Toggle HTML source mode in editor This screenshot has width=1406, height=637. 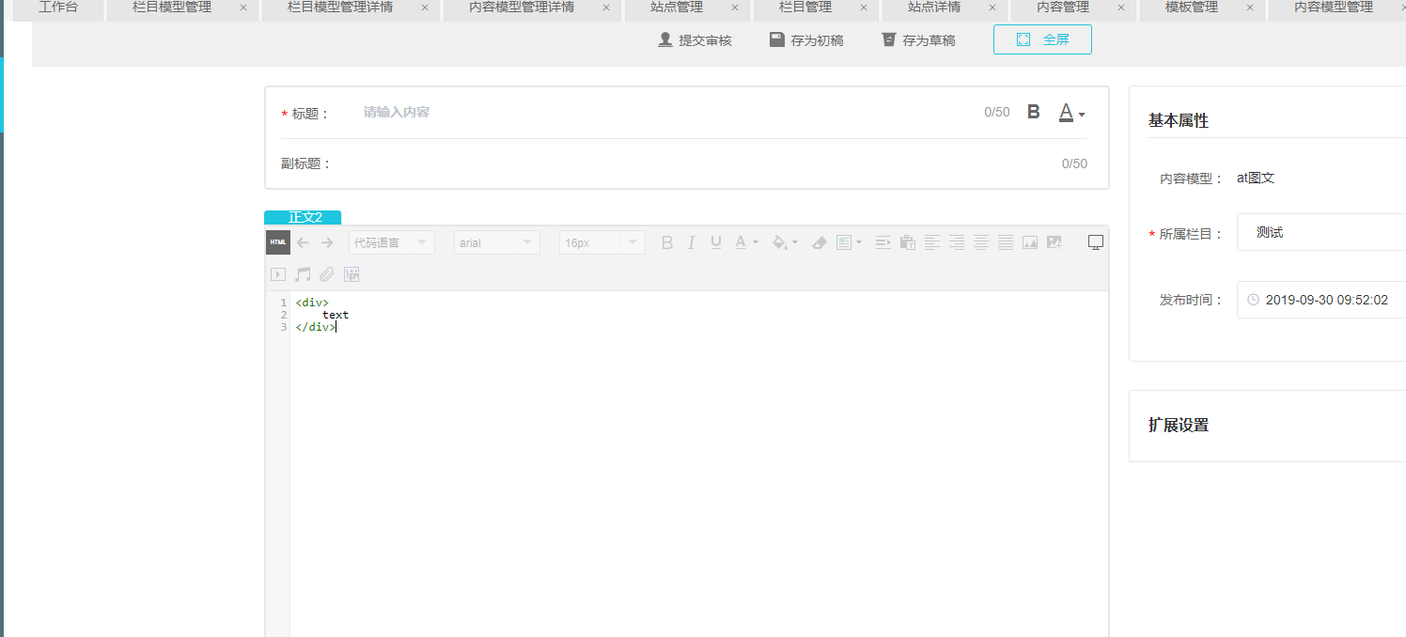277,242
